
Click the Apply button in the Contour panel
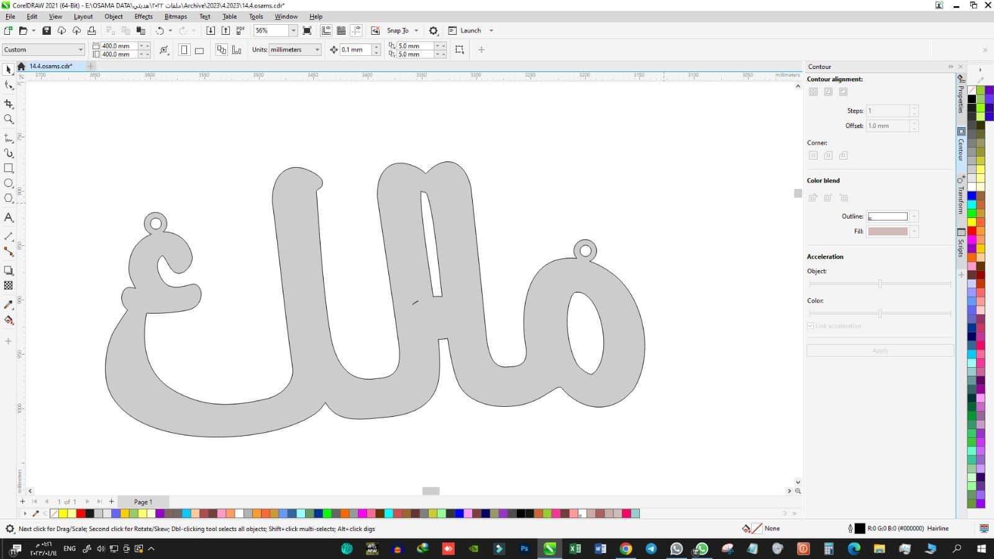(x=880, y=351)
